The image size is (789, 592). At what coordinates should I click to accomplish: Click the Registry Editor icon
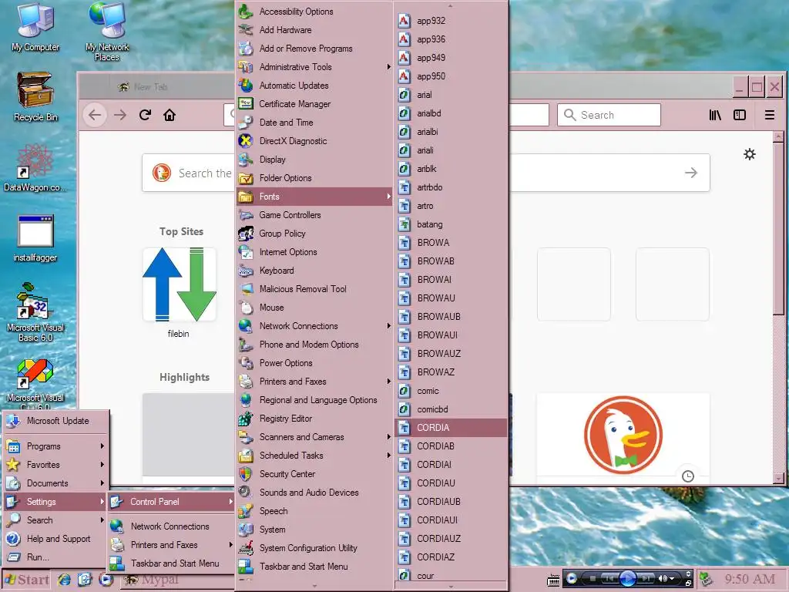246,419
